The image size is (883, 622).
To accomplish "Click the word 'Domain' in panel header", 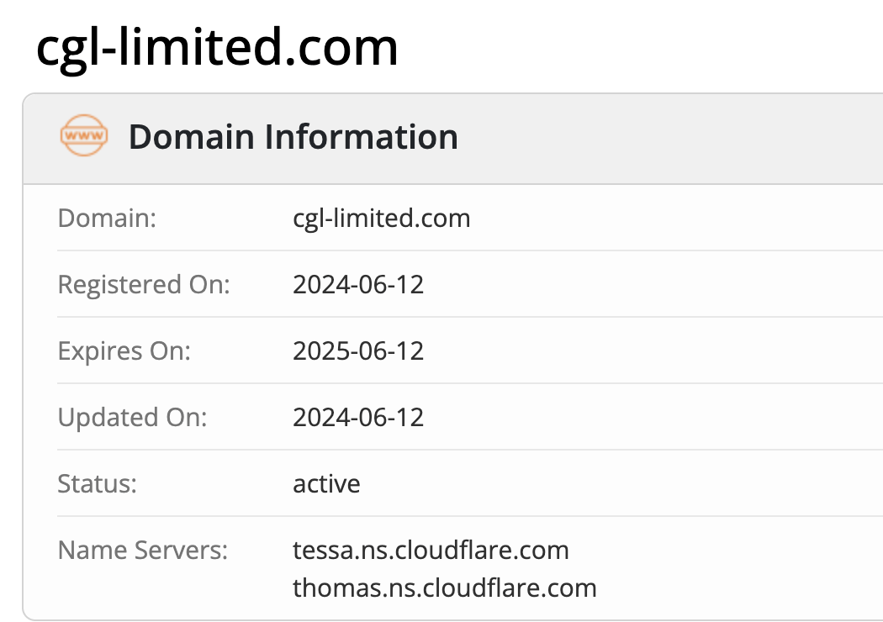I will click(191, 137).
